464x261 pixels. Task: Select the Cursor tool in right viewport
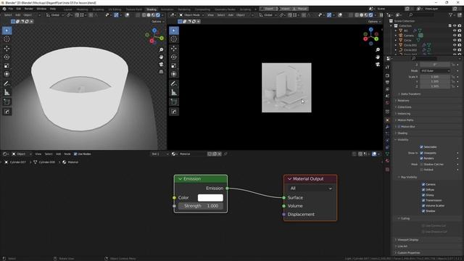pyautogui.click(x=174, y=39)
